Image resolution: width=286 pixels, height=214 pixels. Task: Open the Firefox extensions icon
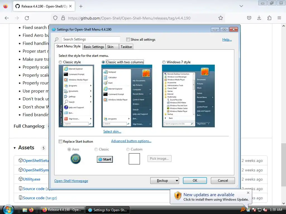coord(269,18)
